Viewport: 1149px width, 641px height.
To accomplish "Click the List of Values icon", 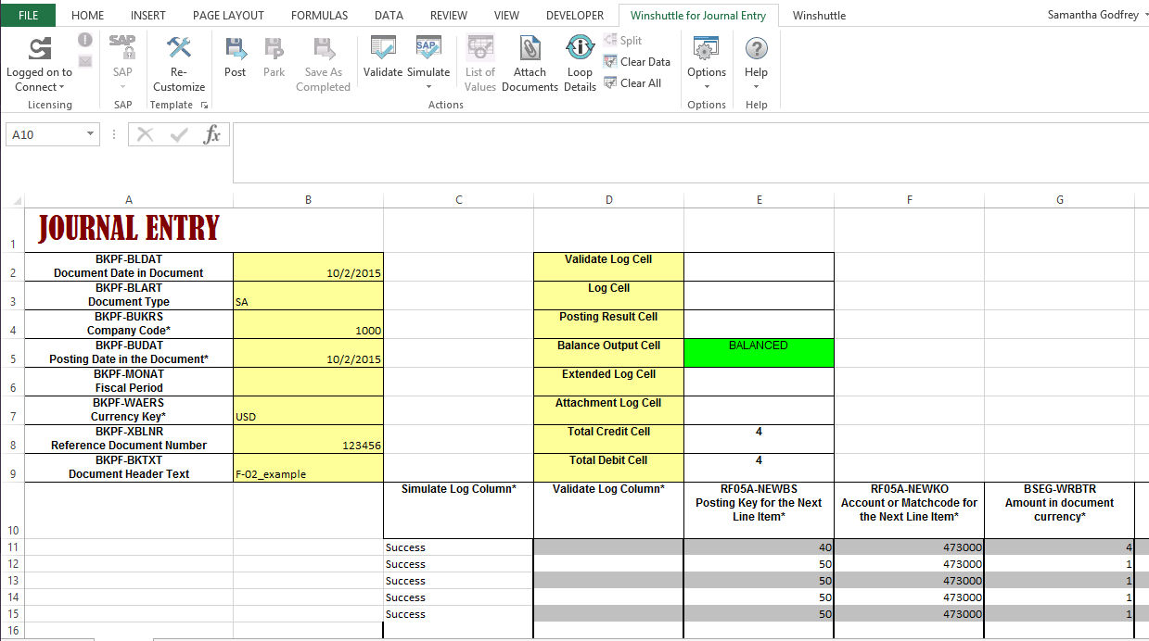I will point(479,48).
